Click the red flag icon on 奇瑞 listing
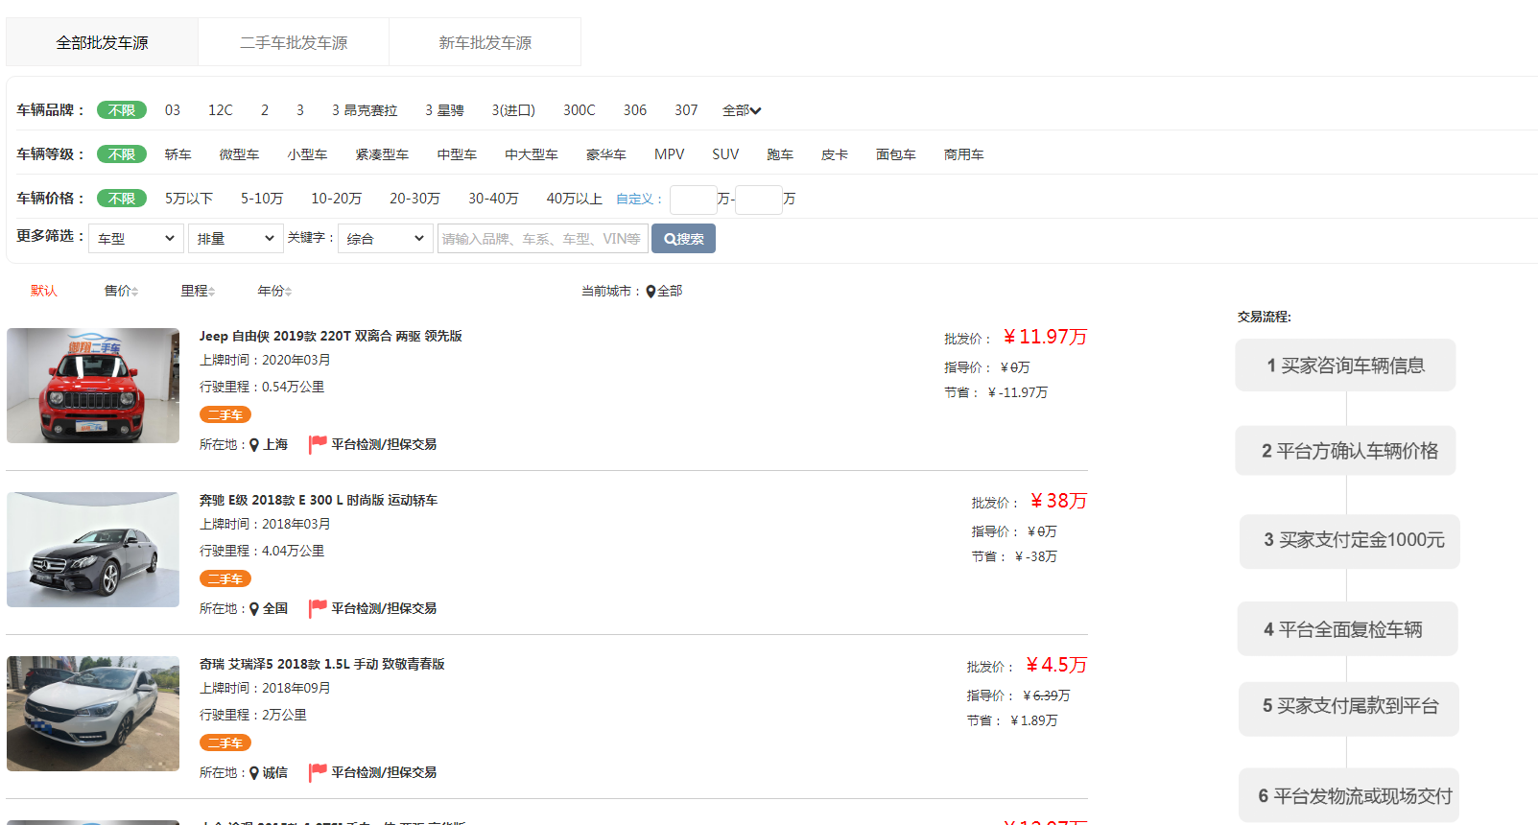Screen dimensions: 1538x825 (x=318, y=772)
